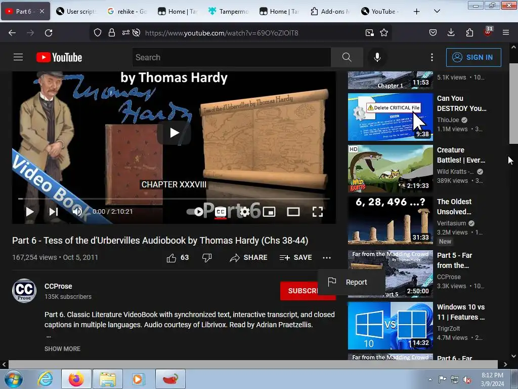This screenshot has height=389, width=518.
Task: Switch to the last YouTube tab
Action: tap(381, 11)
